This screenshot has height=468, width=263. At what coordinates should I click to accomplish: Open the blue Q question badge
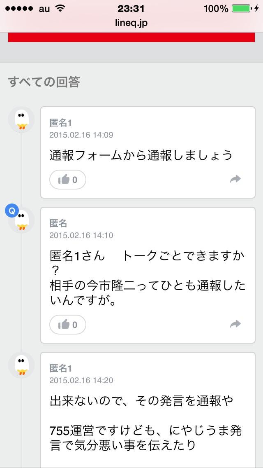(x=12, y=210)
